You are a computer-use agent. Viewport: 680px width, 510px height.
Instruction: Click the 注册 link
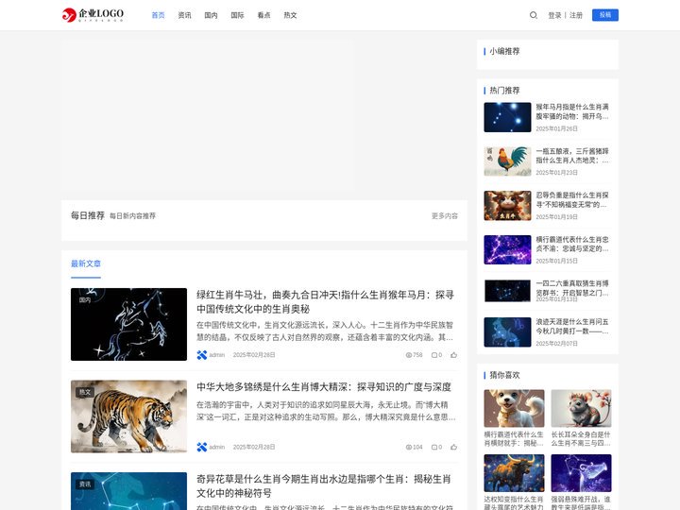point(576,15)
